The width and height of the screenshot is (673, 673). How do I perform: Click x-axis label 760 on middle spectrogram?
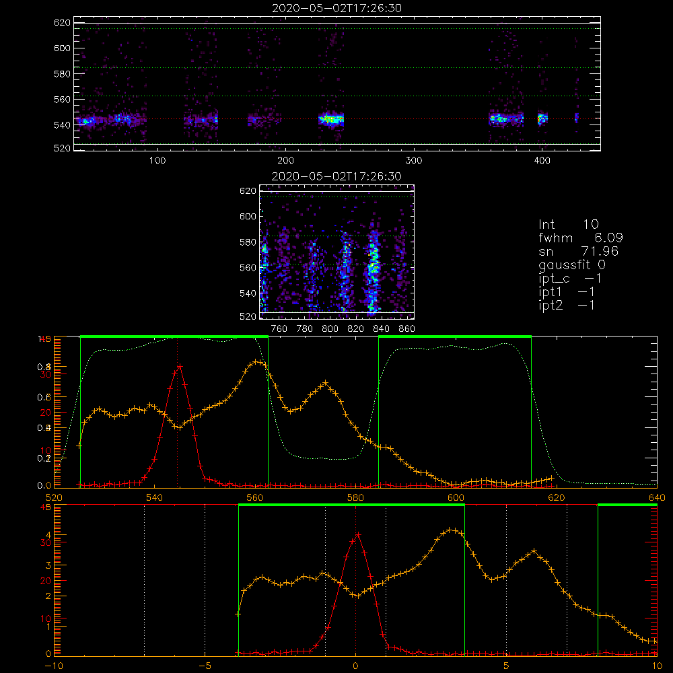[x=279, y=329]
